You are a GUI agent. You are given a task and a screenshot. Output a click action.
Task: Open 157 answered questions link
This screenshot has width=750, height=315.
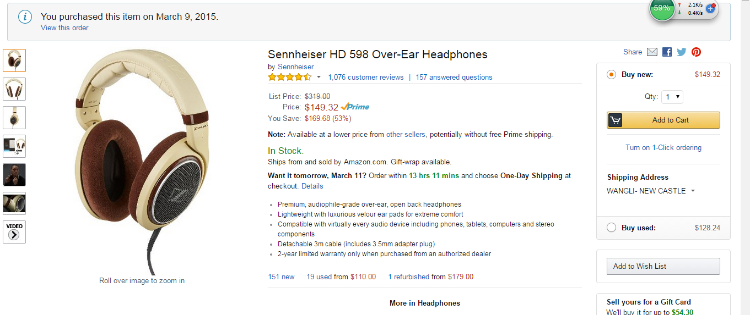(454, 78)
